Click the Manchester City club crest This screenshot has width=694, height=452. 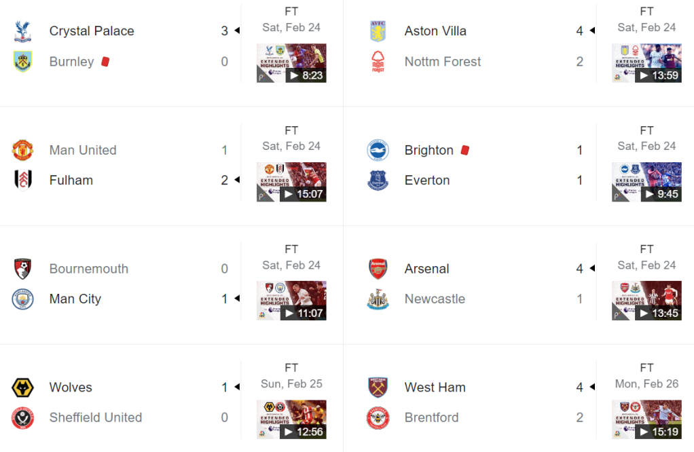pos(22,299)
